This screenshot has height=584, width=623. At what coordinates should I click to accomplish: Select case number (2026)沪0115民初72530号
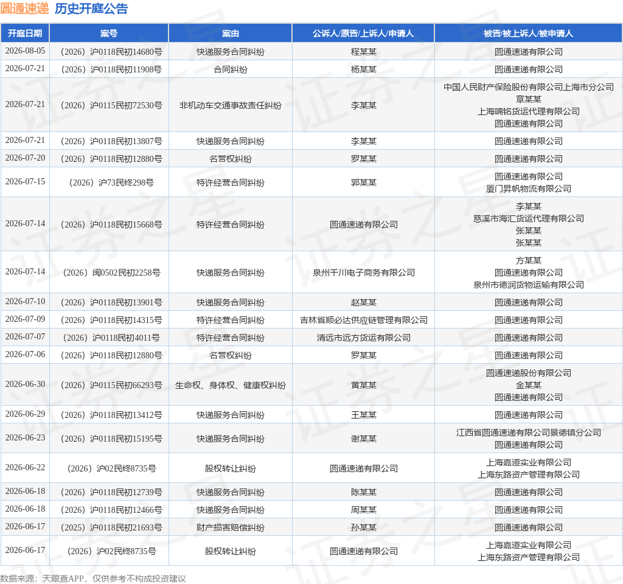coord(111,106)
